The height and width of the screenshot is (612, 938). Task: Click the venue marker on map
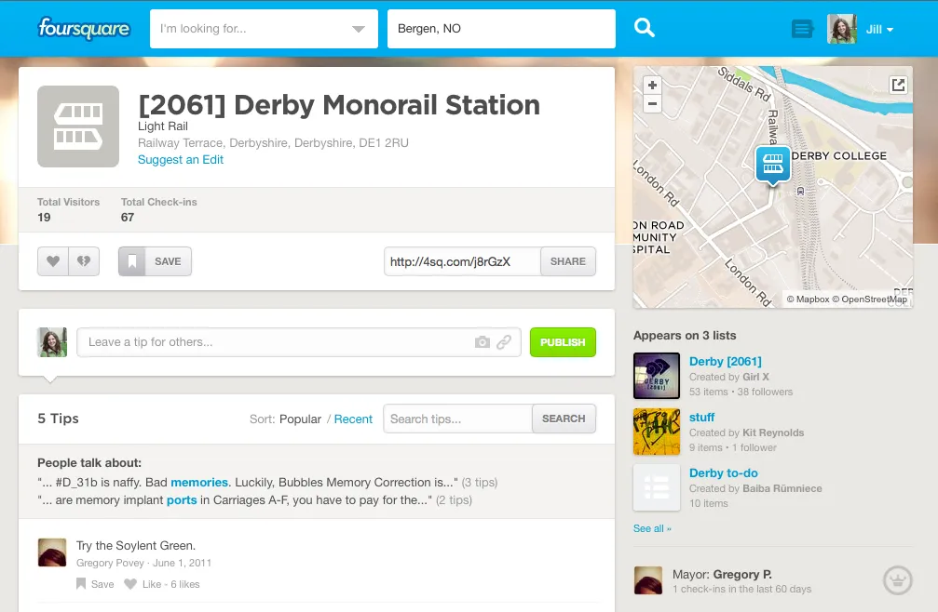pyautogui.click(x=772, y=165)
